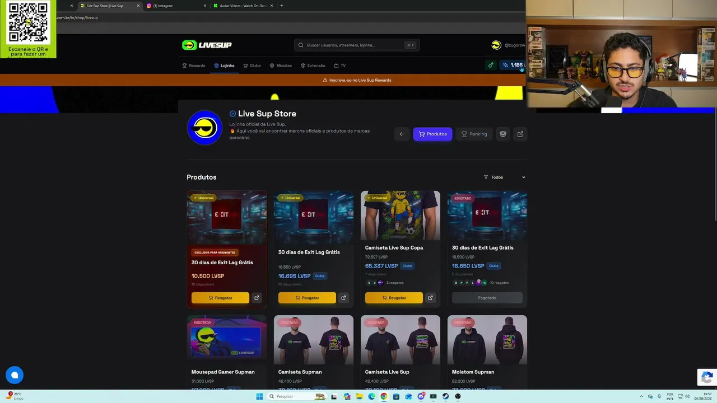
Task: Click the '10 resgates' redemptions text
Action: pyautogui.click(x=499, y=283)
